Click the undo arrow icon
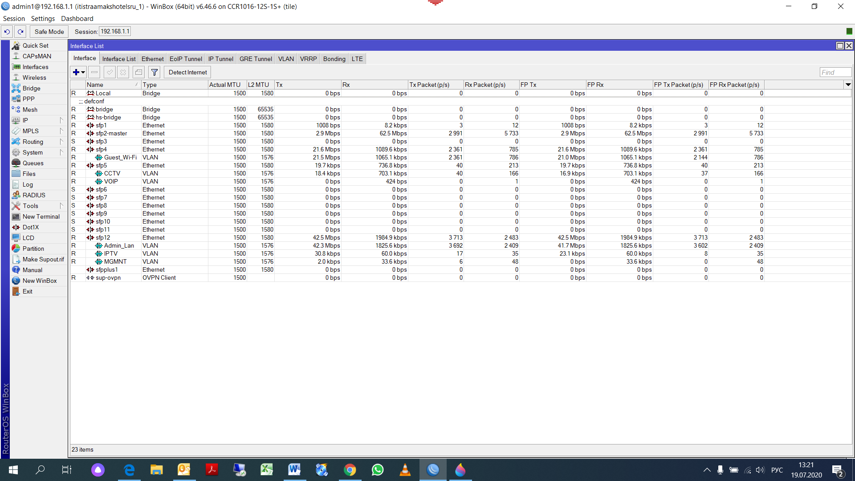The image size is (855, 481). [7, 32]
